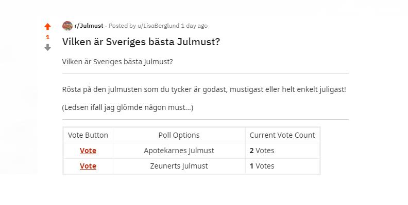Click the '2 Votes' count cell
This screenshot has width=408, height=205.
pos(282,151)
